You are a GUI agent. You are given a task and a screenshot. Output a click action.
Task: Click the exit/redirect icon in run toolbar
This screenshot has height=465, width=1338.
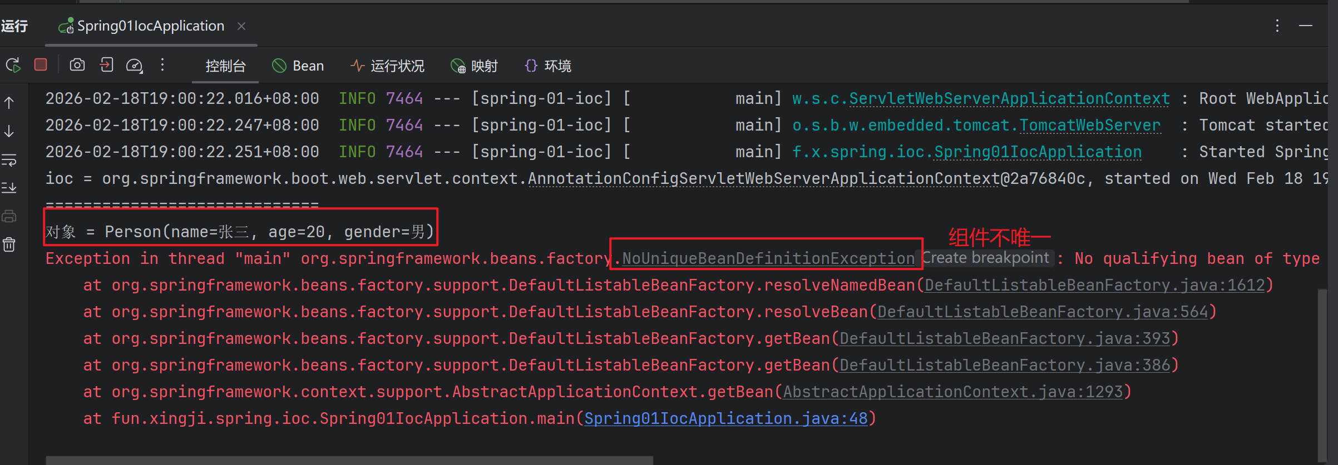point(106,65)
